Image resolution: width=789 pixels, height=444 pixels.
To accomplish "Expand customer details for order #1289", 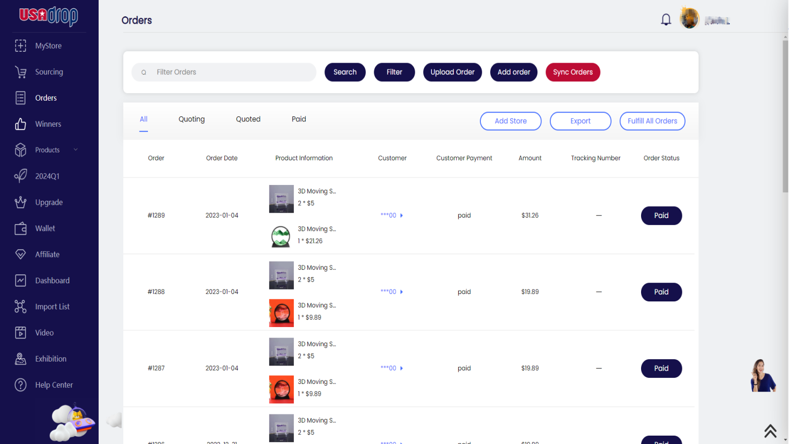I will (401, 216).
